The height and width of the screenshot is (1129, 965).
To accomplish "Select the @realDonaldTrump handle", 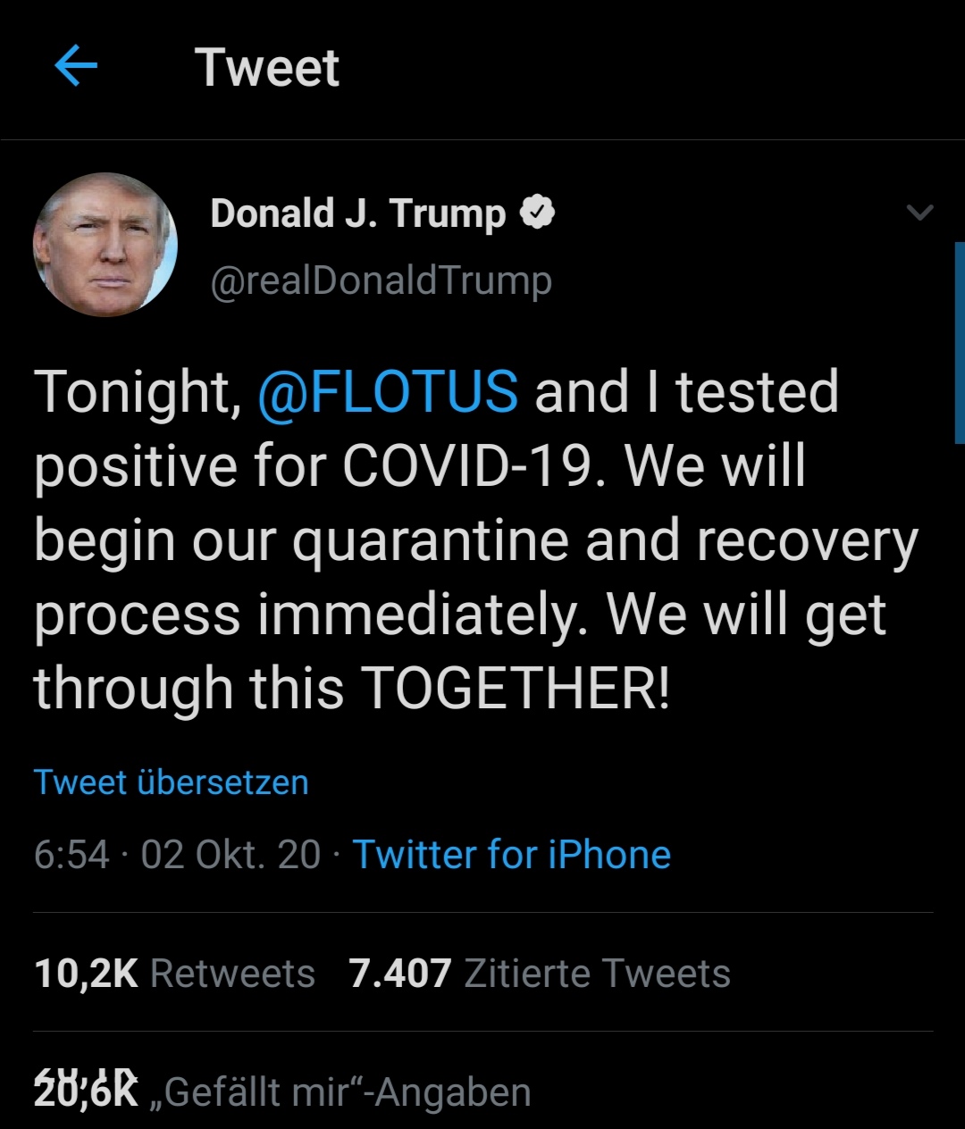I will click(382, 281).
